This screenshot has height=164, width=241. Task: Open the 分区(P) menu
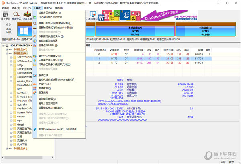(27, 8)
